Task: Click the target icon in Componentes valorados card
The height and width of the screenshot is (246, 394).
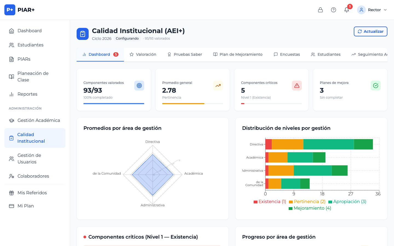Action: [x=139, y=86]
